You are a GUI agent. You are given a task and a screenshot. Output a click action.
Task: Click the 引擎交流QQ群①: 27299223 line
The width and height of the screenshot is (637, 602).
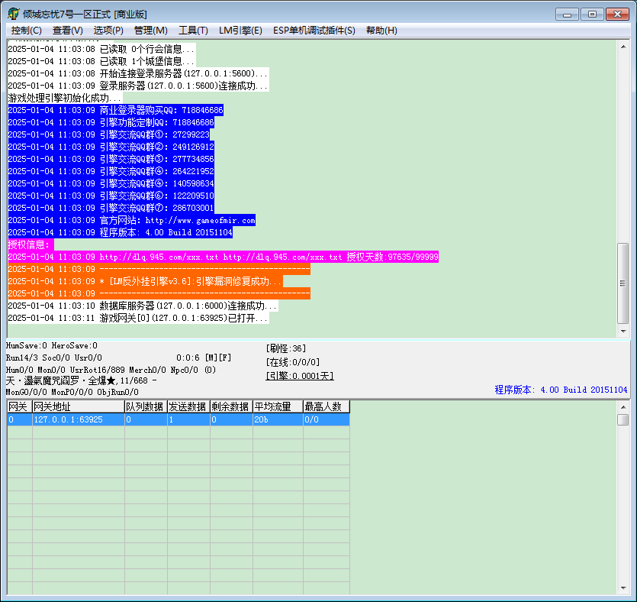(109, 134)
